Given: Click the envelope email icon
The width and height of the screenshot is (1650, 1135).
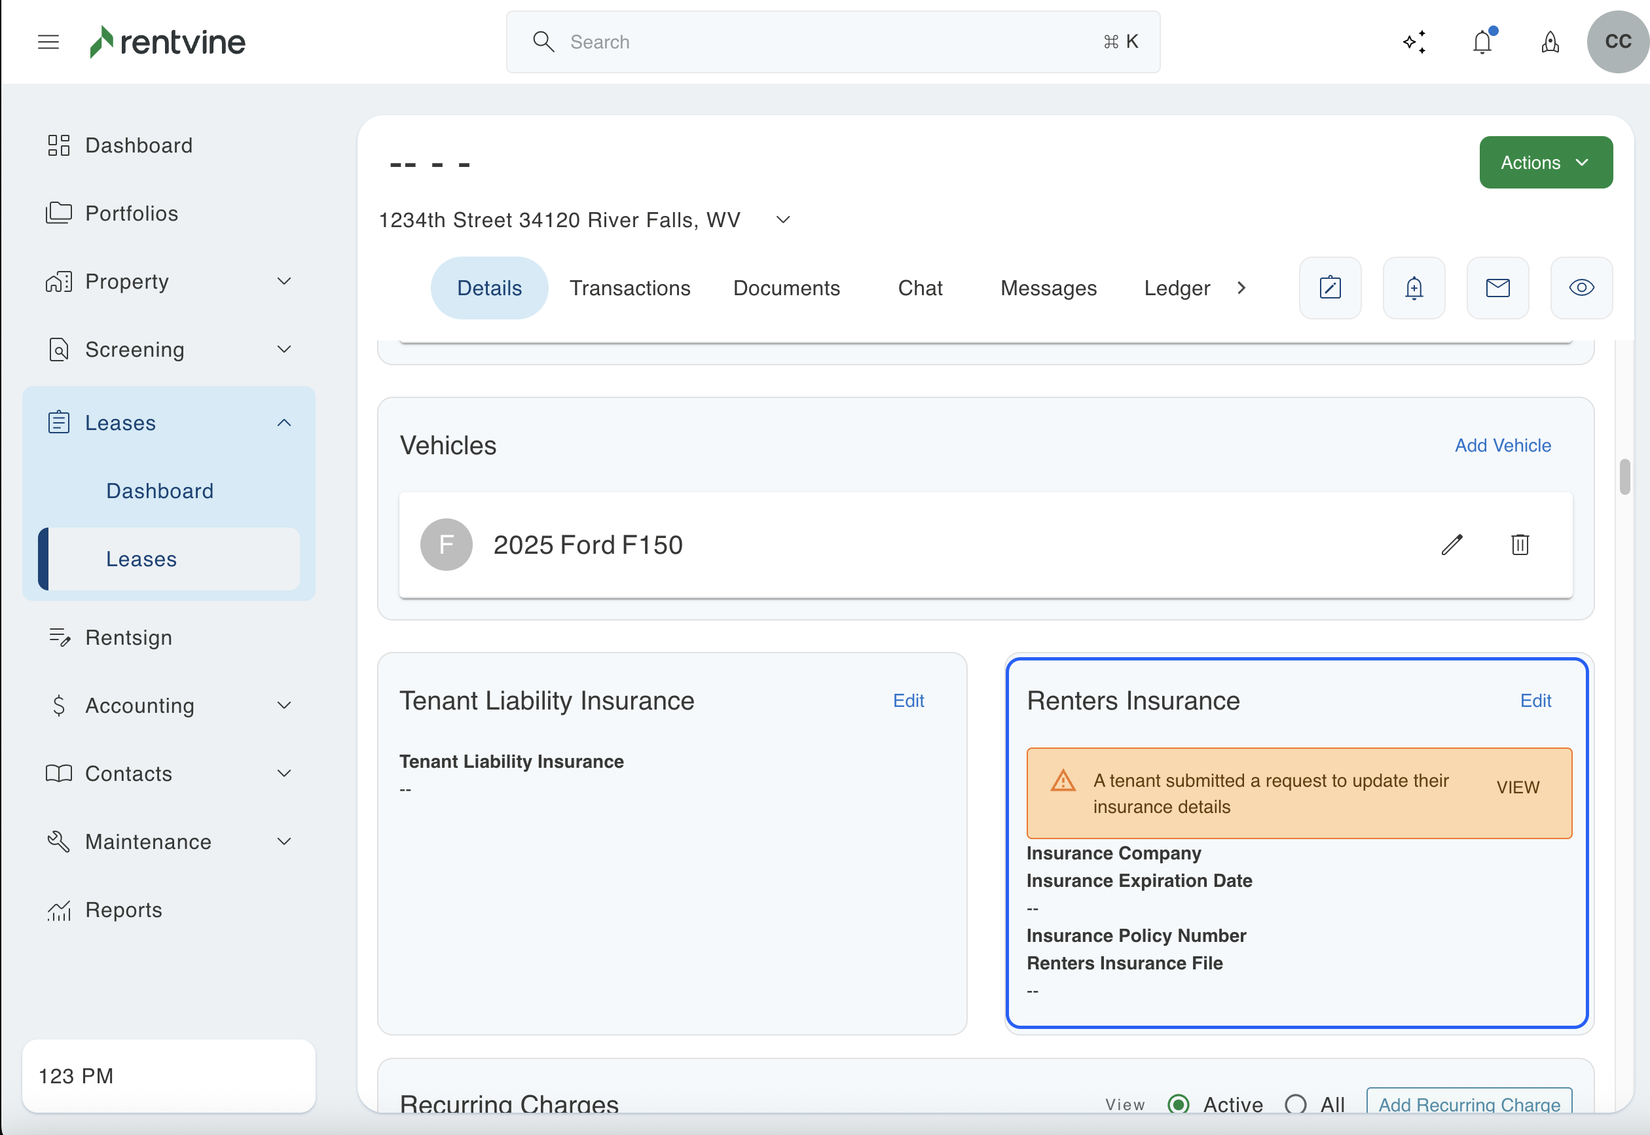Looking at the screenshot, I should pos(1498,288).
